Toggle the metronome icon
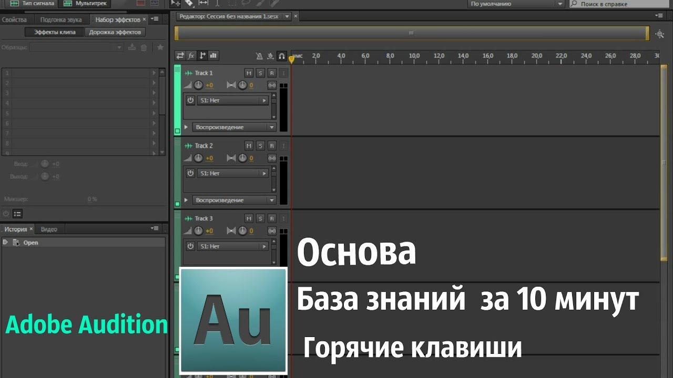 click(x=259, y=56)
